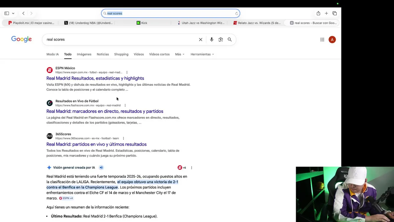Click the forward navigation arrow
394x222 pixels.
coord(31,13)
